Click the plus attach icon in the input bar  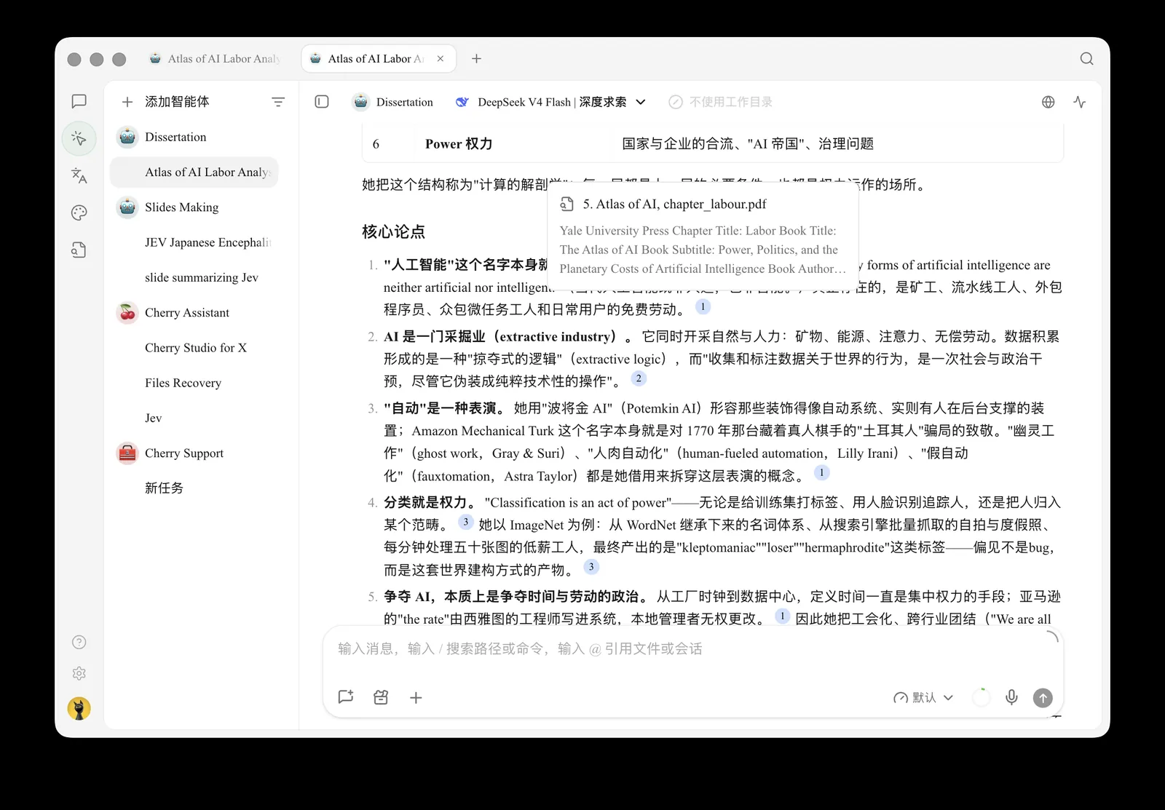click(416, 697)
